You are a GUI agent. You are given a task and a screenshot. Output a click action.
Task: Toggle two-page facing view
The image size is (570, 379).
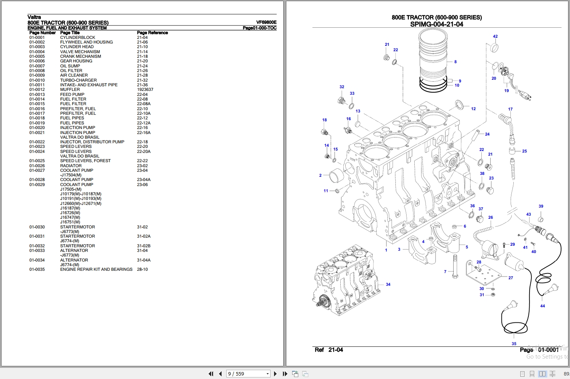[x=542, y=374]
